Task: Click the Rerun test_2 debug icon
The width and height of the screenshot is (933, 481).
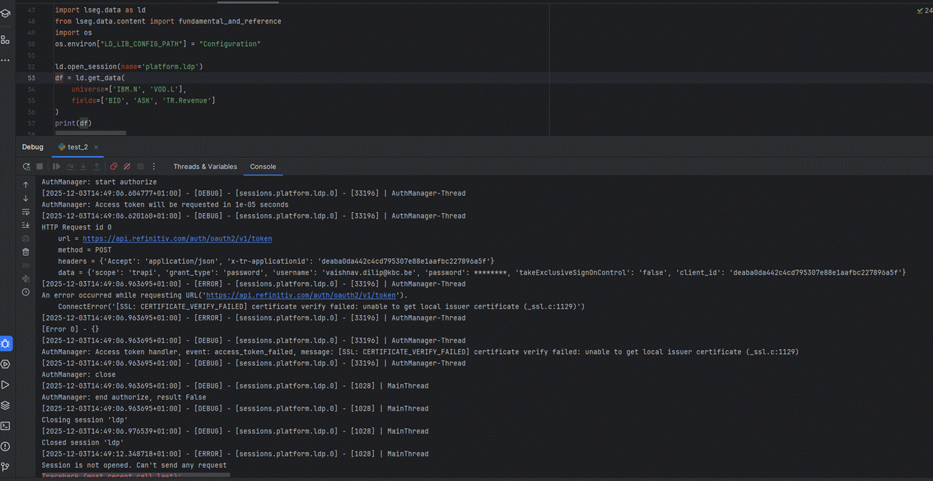Action: click(26, 167)
